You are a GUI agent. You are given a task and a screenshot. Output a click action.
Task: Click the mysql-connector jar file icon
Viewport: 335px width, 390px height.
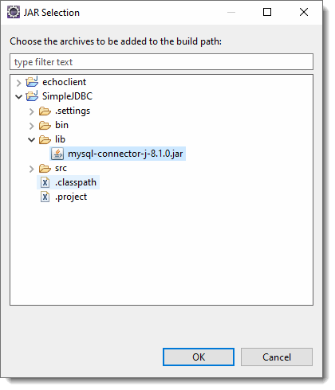(57, 154)
